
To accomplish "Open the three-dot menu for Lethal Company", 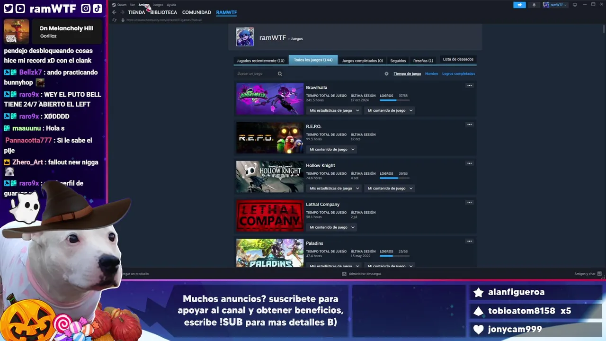I will click(469, 202).
